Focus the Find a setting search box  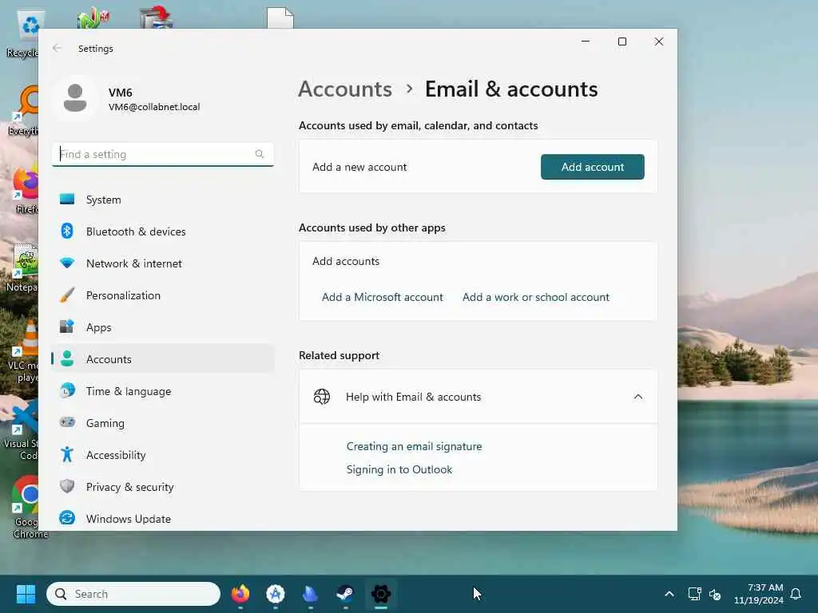pyautogui.click(x=163, y=154)
